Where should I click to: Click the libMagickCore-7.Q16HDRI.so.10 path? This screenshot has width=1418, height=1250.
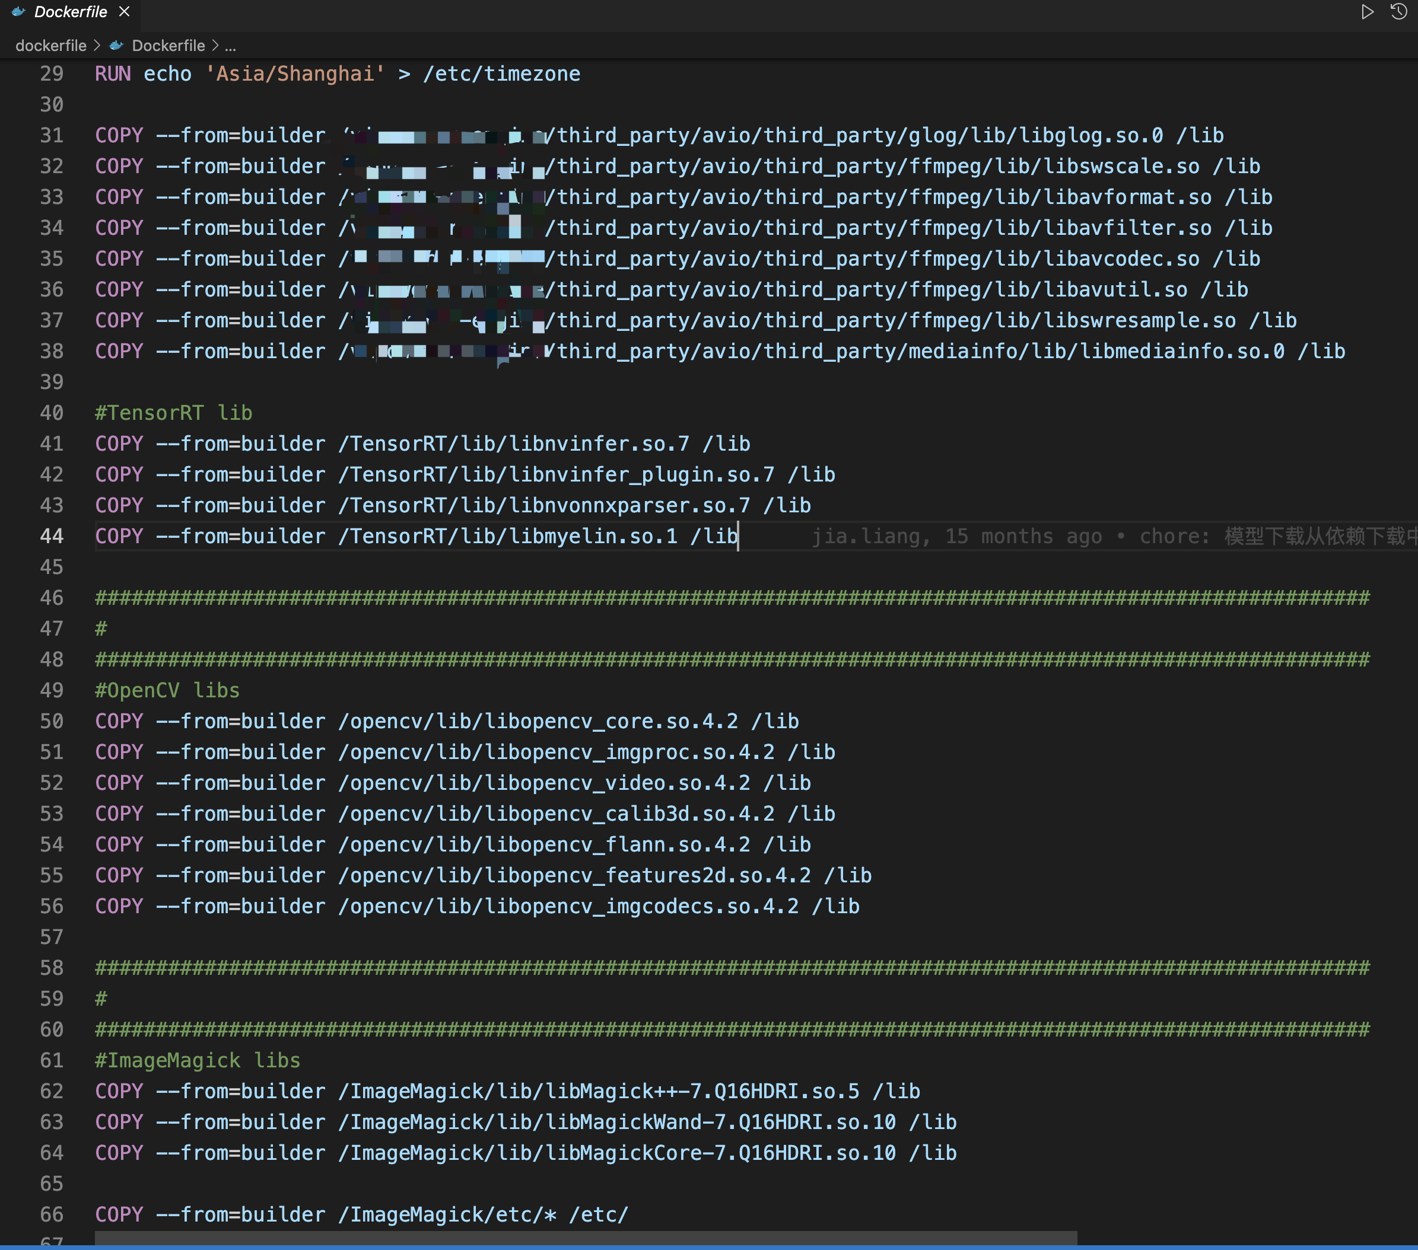tap(618, 1153)
